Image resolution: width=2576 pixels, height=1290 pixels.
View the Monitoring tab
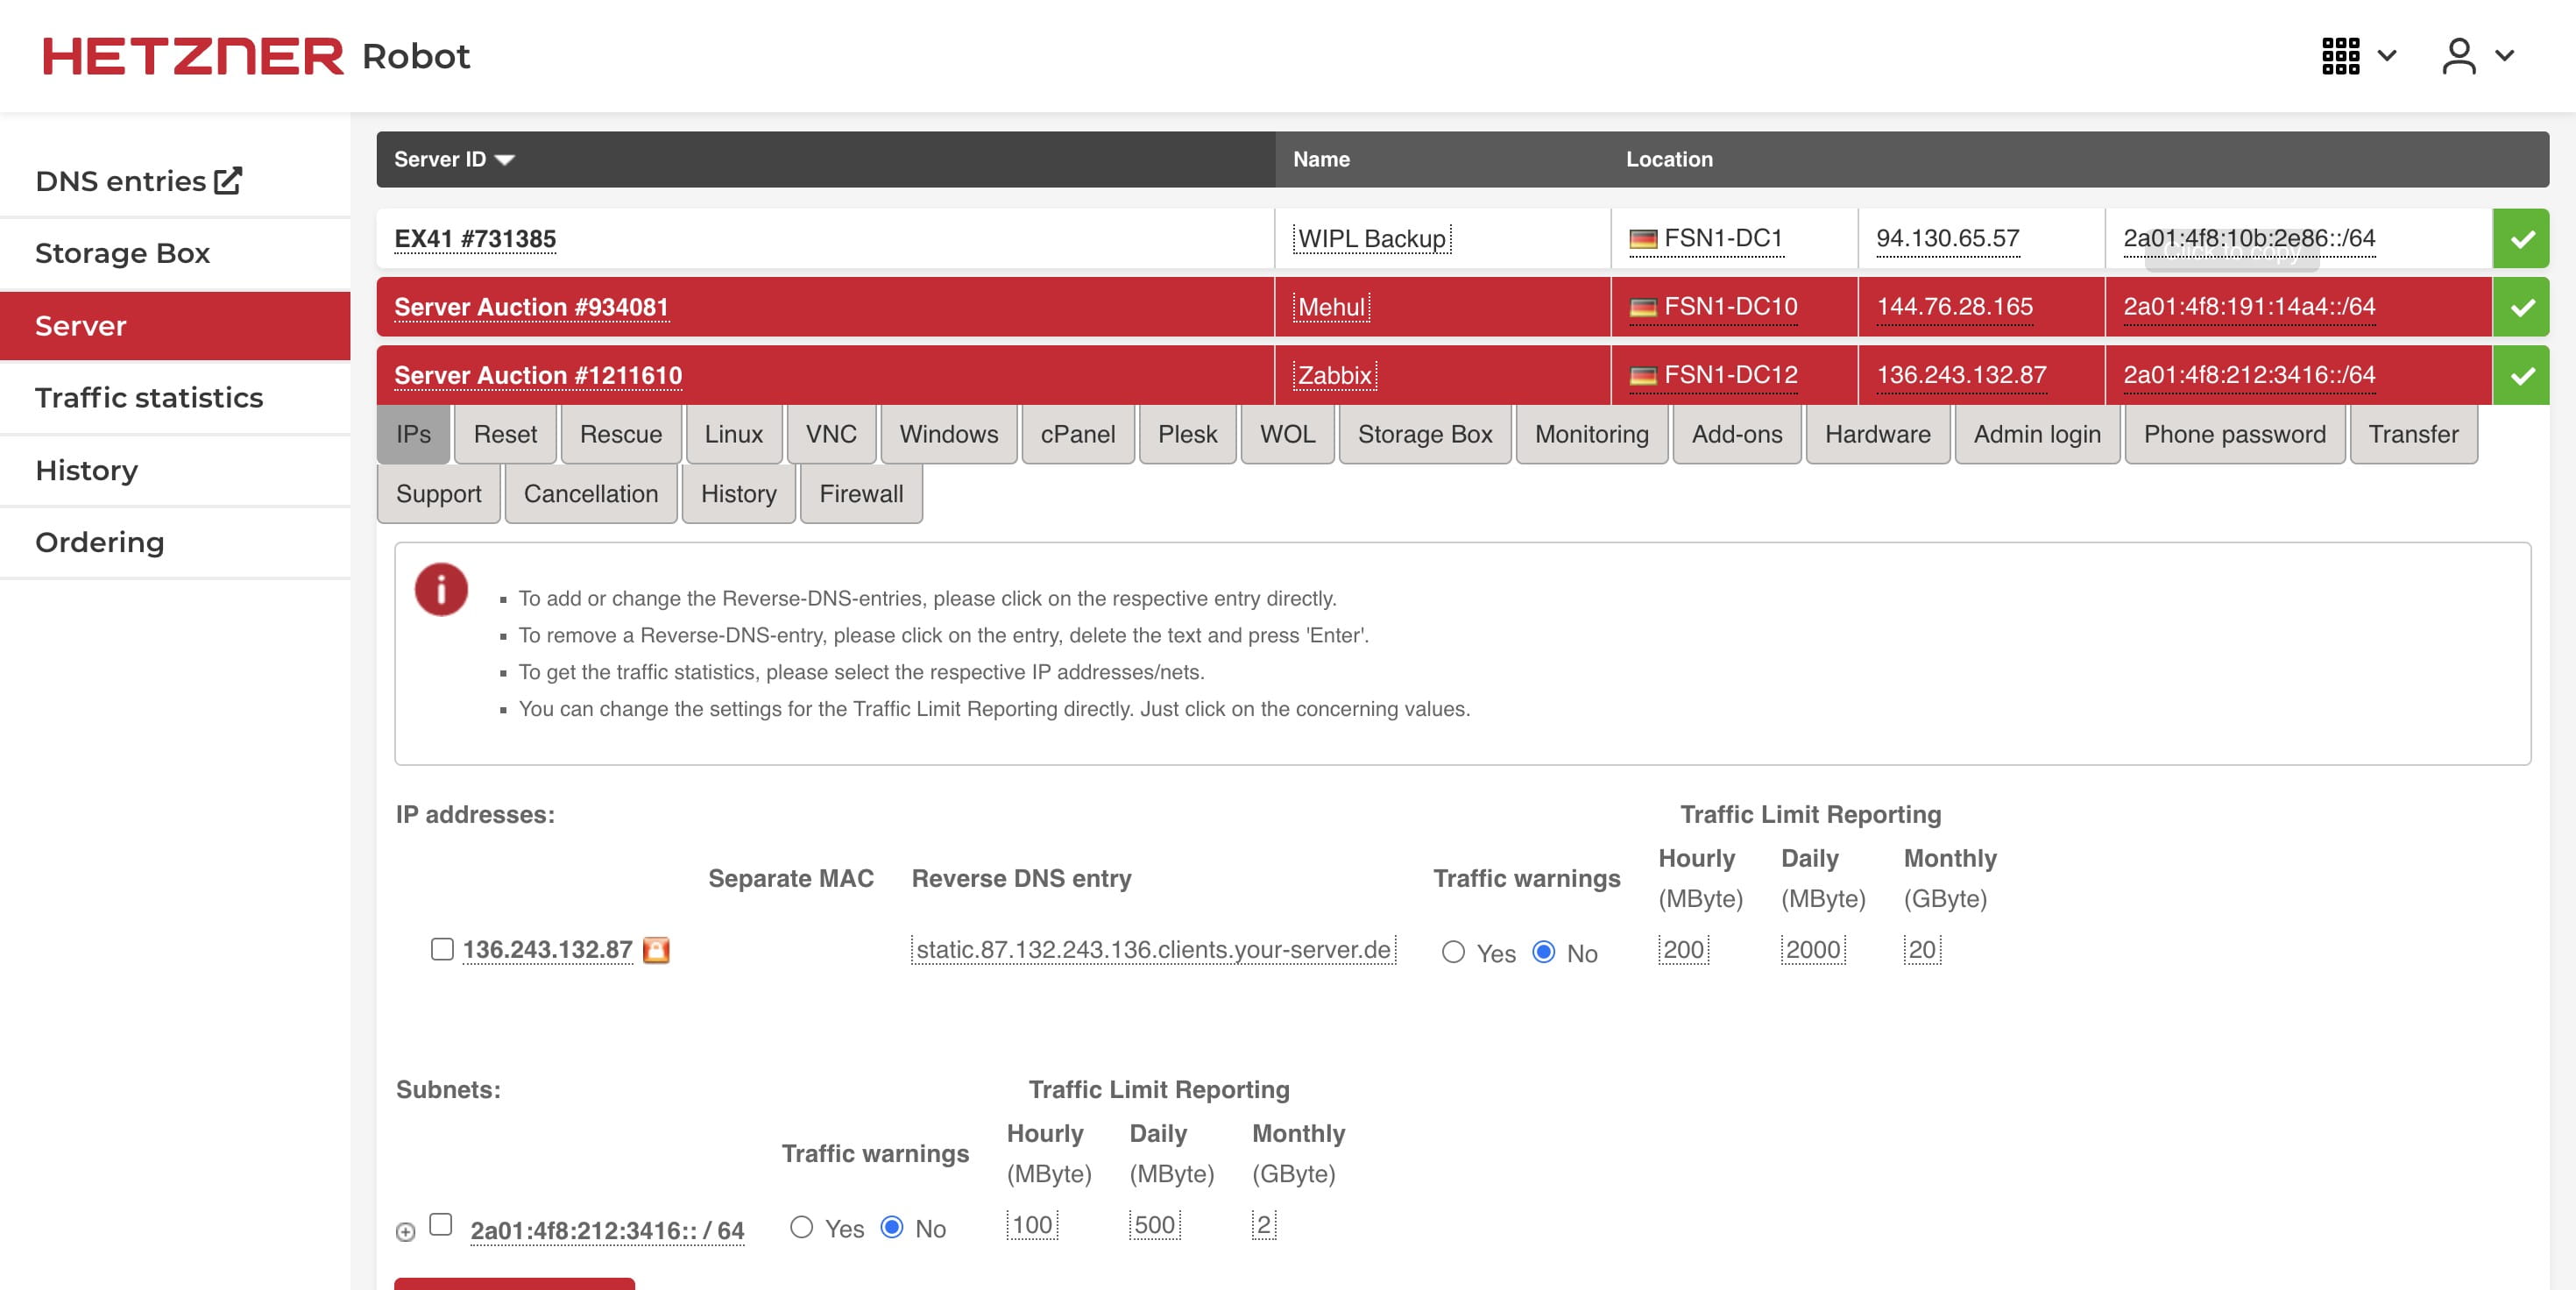click(x=1592, y=434)
